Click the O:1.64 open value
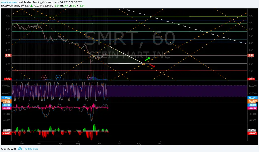259x152 pixels. pos(55,6)
